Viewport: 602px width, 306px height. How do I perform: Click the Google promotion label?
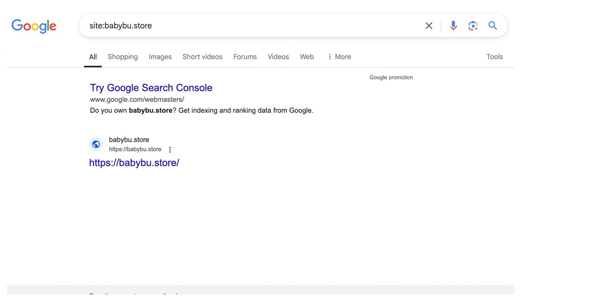[x=391, y=78]
